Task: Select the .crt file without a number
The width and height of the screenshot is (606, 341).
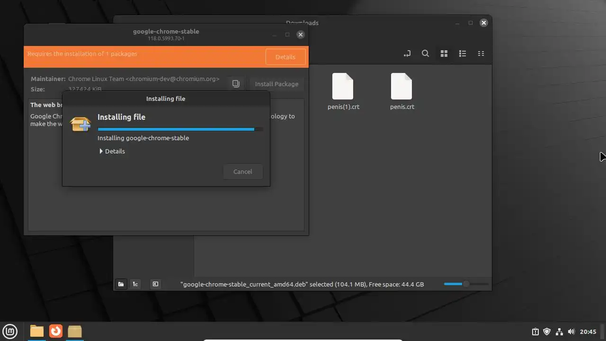Action: click(402, 92)
